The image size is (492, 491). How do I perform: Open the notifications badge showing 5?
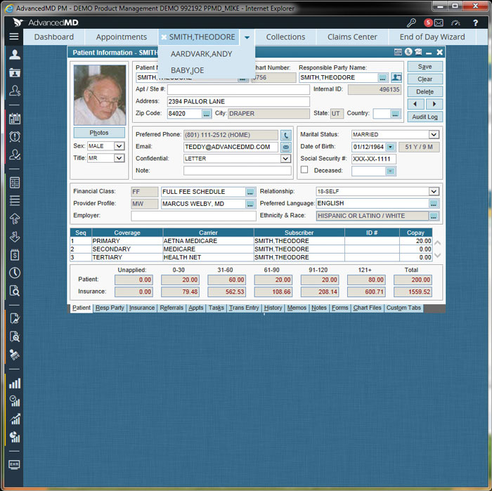[428, 22]
